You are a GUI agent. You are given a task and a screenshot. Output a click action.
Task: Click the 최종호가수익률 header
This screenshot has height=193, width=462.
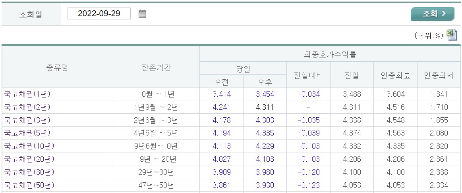[x=330, y=54]
